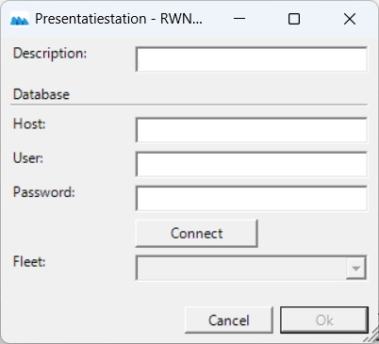Click the Presentatiestation app icon in title bar
This screenshot has width=379, height=344.
tap(20, 19)
